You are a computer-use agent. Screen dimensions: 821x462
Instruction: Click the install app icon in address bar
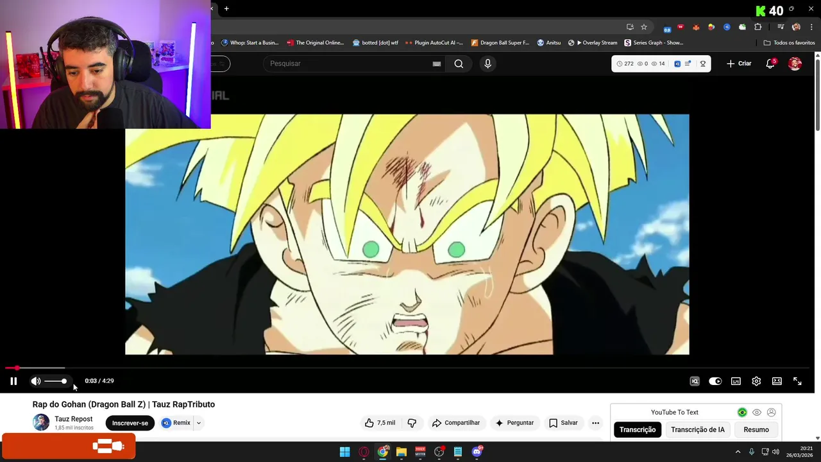[630, 27]
